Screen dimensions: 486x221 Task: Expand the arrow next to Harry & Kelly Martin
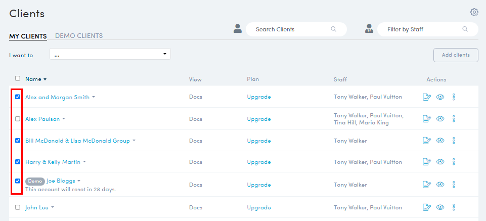pos(85,162)
